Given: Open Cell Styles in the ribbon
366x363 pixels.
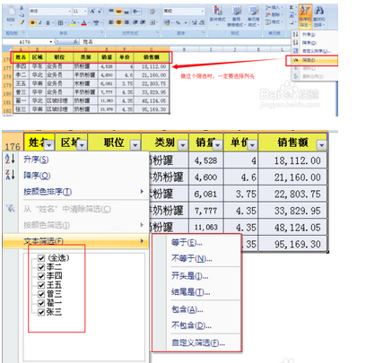Looking at the screenshot, I should (253, 16).
